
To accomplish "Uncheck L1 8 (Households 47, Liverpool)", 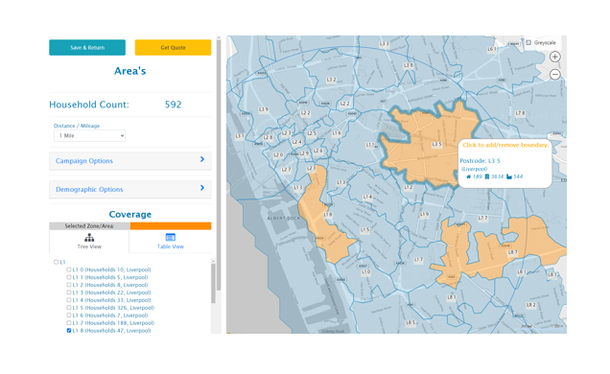I will coord(69,331).
